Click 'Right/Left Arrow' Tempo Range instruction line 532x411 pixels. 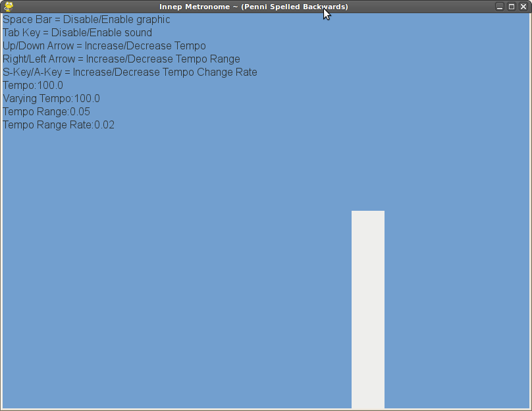pyautogui.click(x=121, y=59)
